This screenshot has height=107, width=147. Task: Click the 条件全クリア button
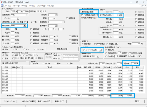point(59,101)
